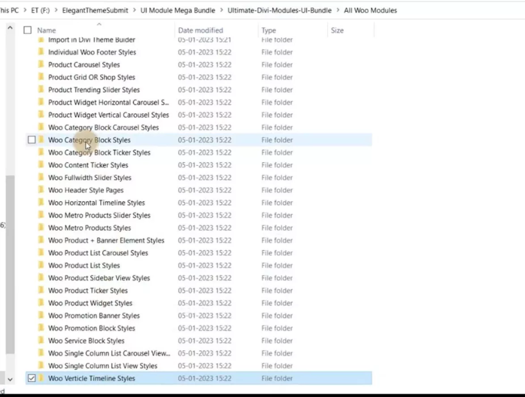Navigate to ET (F:) in breadcrumb
Viewport: 525px width, 397px height.
pyautogui.click(x=40, y=10)
